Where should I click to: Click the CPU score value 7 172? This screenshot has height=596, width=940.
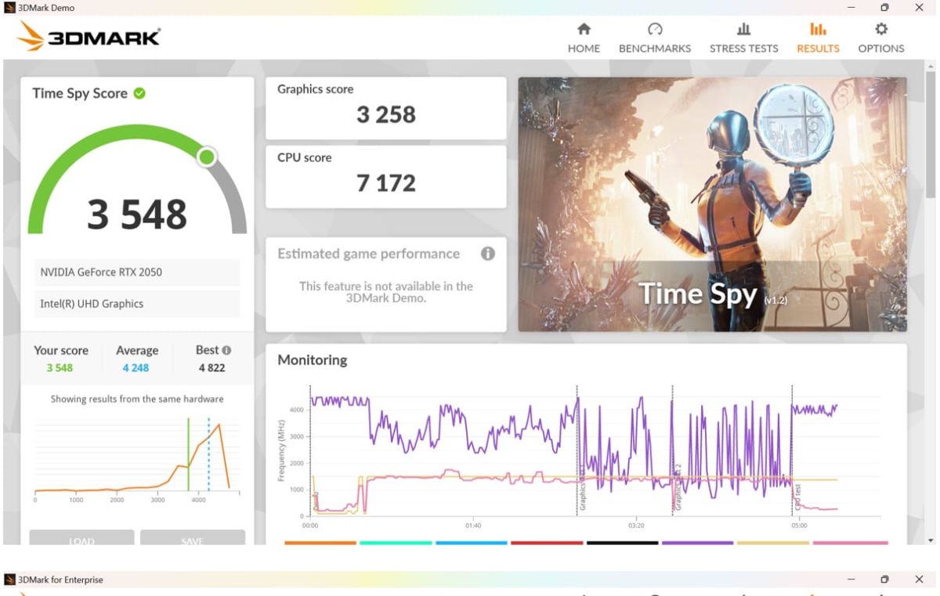pyautogui.click(x=385, y=183)
